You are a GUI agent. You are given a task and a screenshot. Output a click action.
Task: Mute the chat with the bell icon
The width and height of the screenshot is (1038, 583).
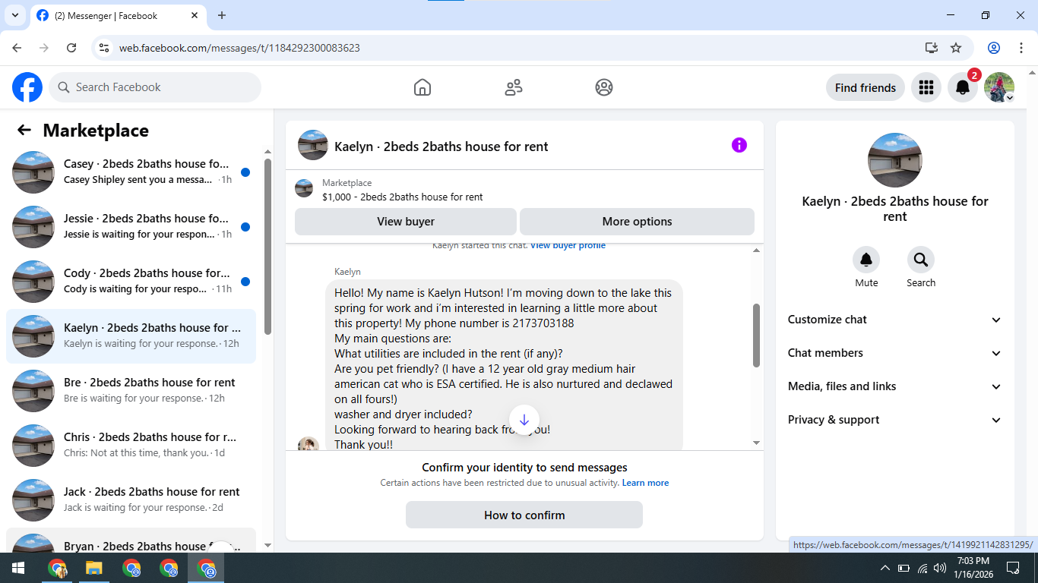(x=866, y=260)
